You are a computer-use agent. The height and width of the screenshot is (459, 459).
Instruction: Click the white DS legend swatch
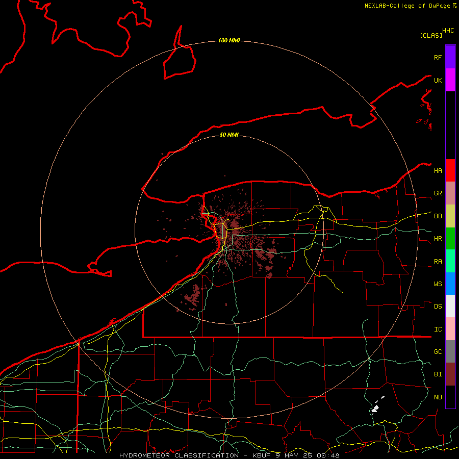point(450,306)
